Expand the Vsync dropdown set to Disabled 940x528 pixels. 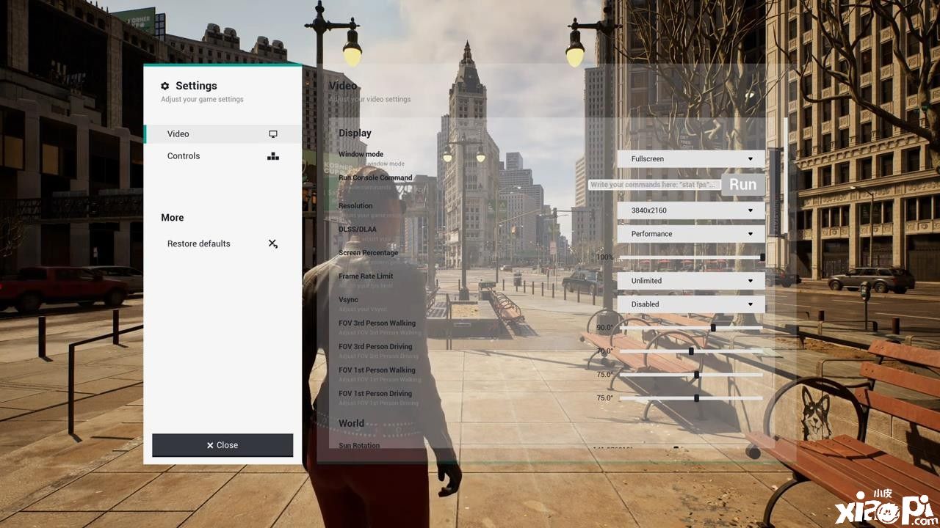(x=691, y=304)
